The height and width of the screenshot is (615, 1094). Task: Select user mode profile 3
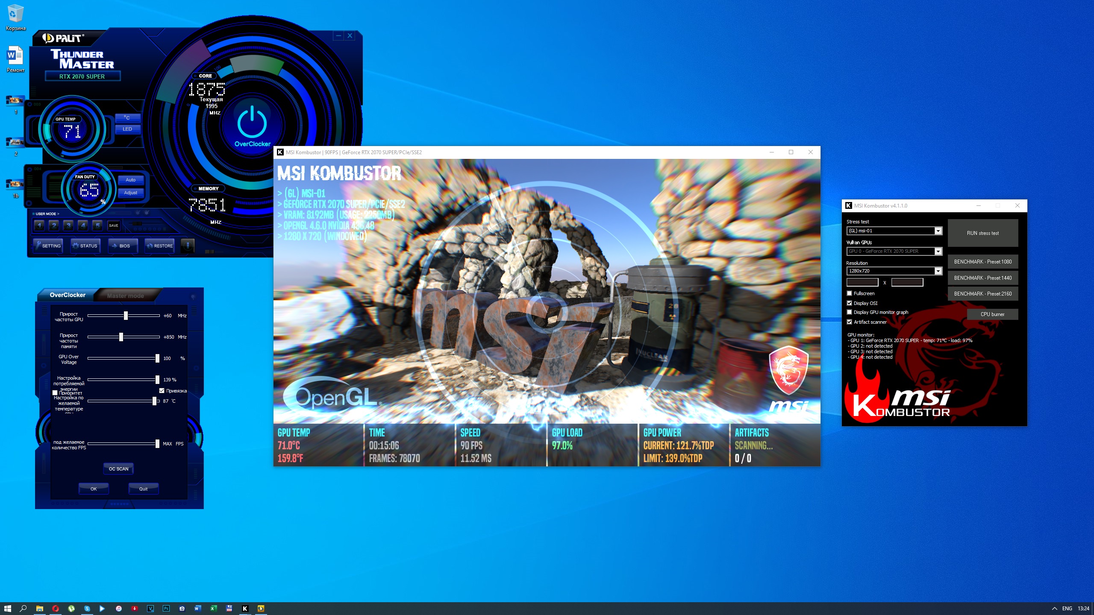pos(68,225)
